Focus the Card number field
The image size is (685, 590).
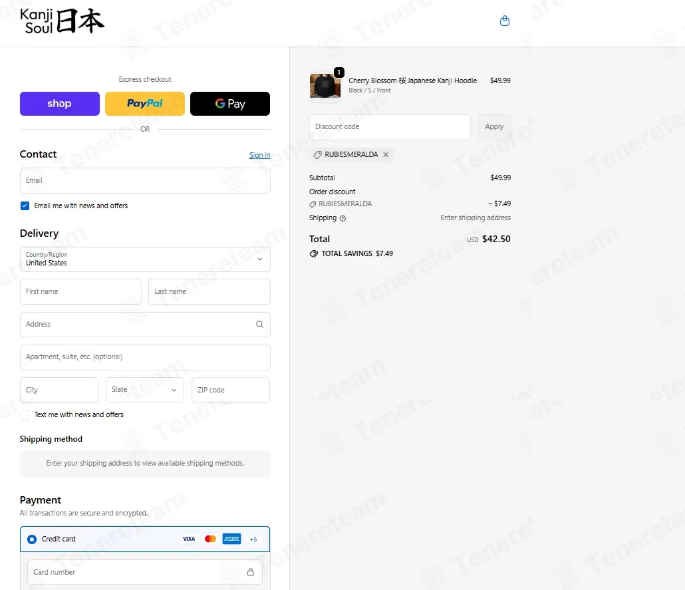pyautogui.click(x=145, y=572)
